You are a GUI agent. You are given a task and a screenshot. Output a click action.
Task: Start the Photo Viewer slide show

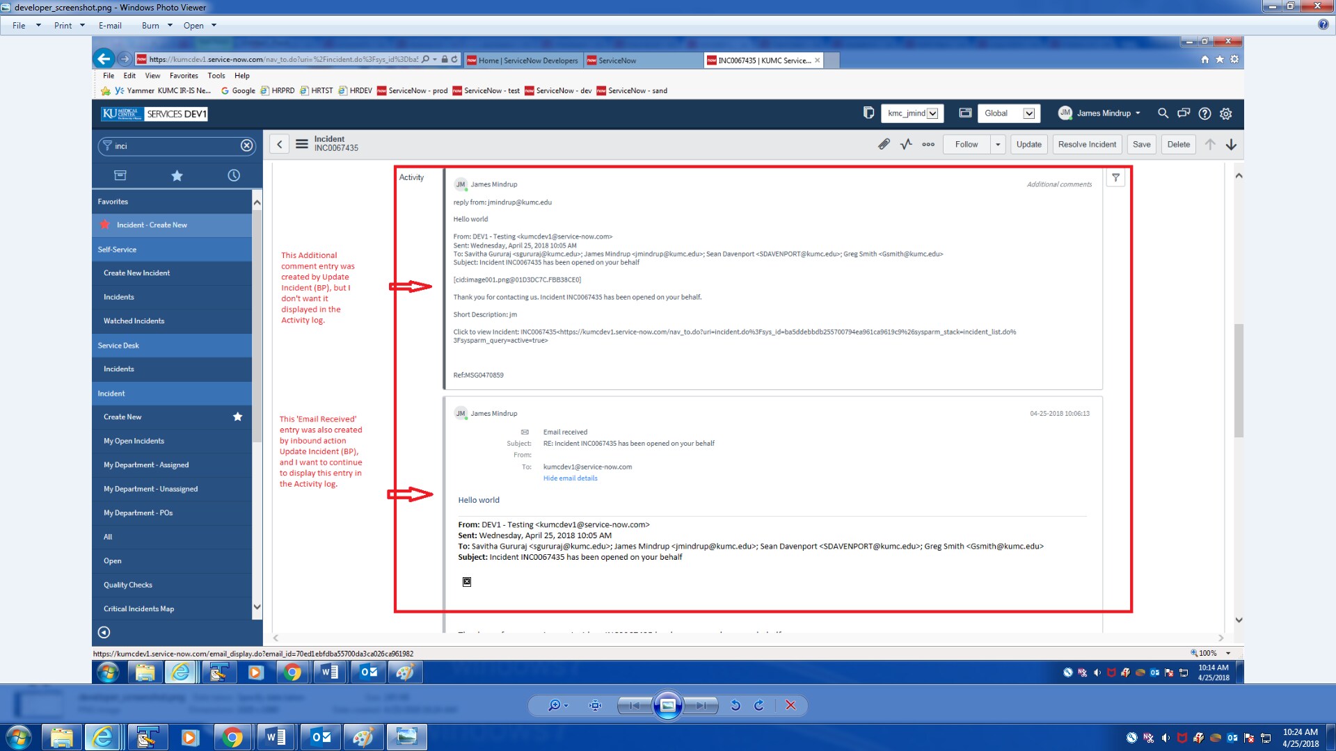[667, 705]
